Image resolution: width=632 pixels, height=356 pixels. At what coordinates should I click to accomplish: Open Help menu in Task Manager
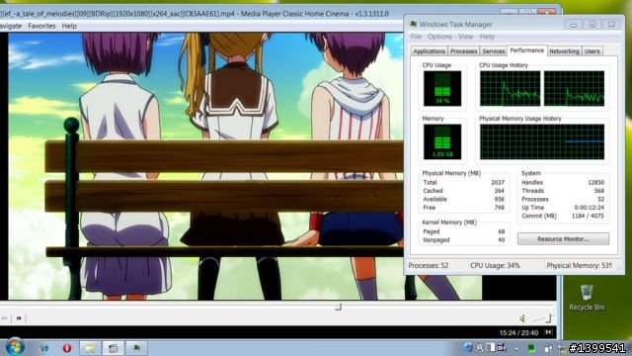pos(487,37)
